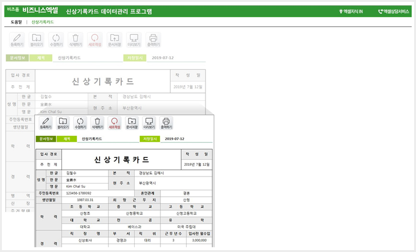Select 산청중학교 cell
This screenshot has width=416, height=252.
coord(134,213)
